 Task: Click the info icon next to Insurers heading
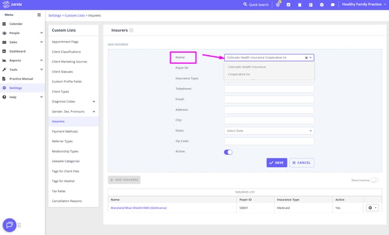(x=131, y=30)
